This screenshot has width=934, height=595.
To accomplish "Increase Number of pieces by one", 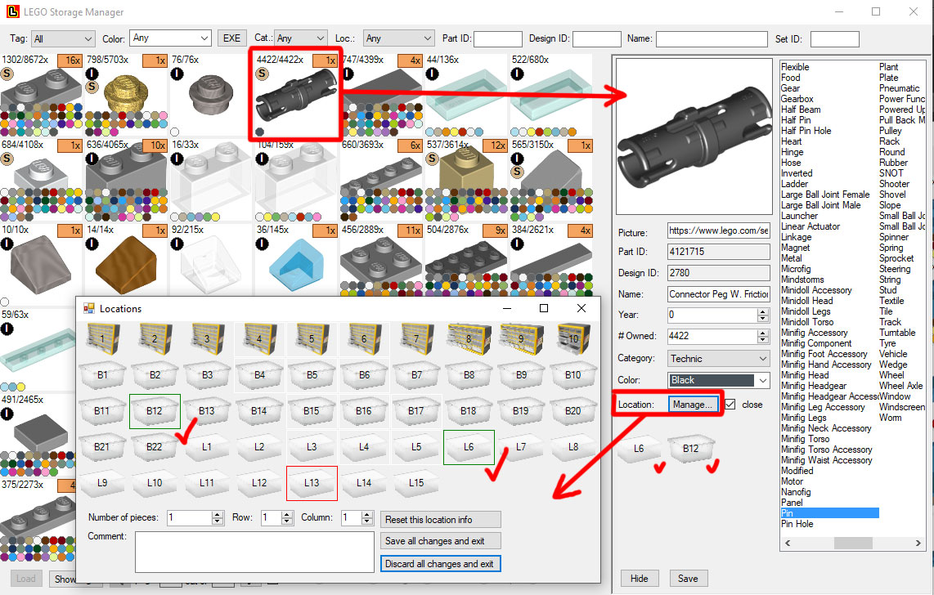I will tap(218, 514).
